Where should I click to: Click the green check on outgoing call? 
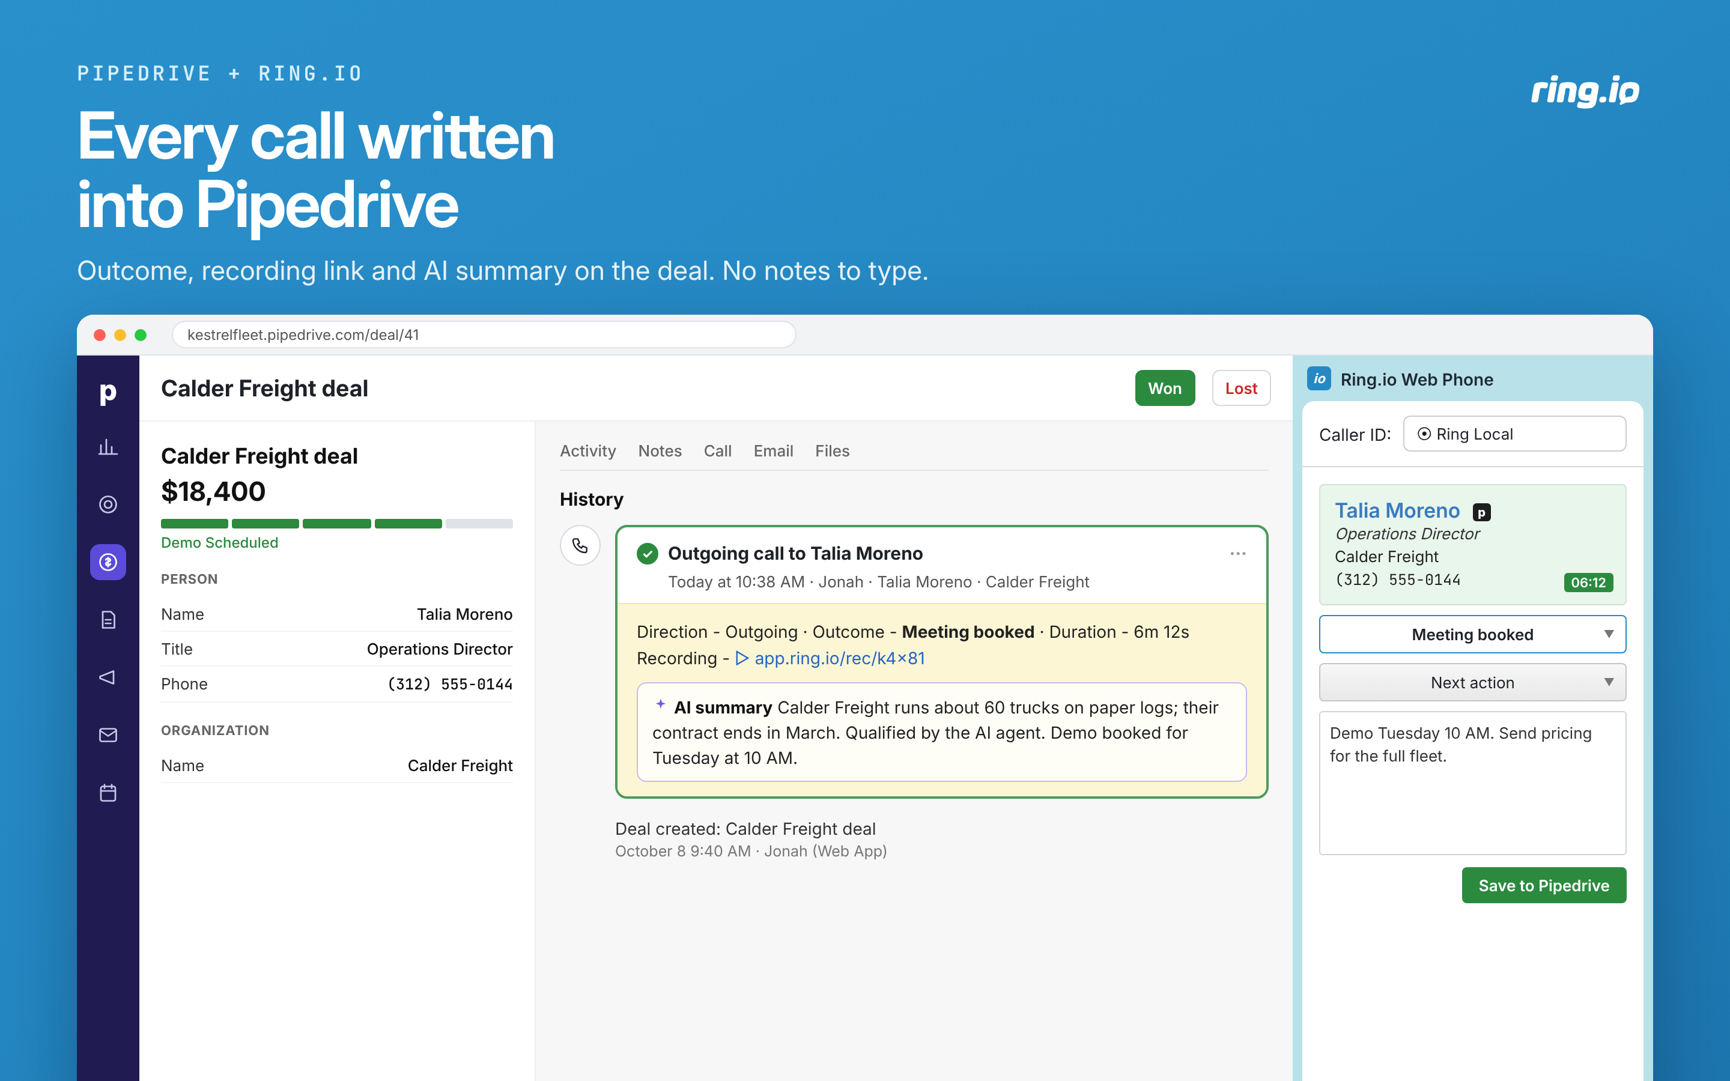(647, 553)
